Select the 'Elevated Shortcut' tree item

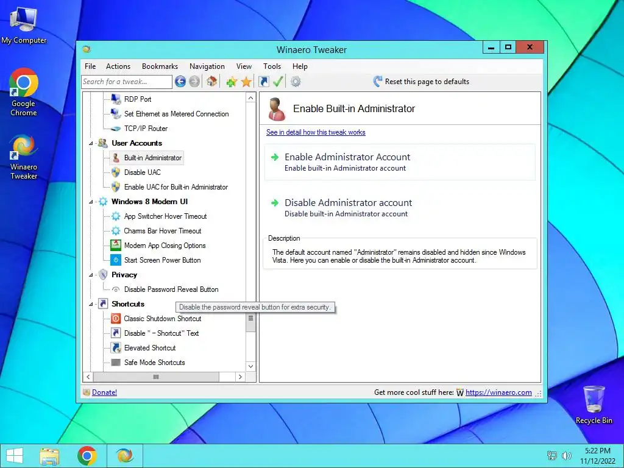[150, 348]
